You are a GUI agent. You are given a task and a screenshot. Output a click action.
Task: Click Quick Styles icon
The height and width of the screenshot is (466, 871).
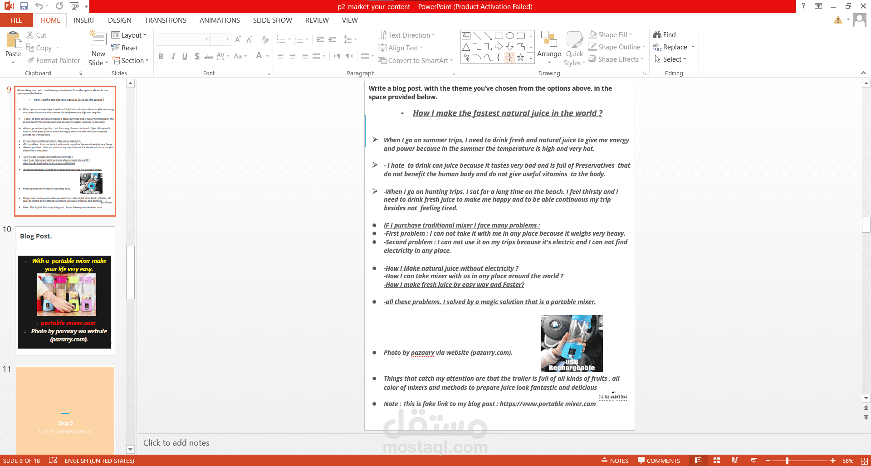574,40
